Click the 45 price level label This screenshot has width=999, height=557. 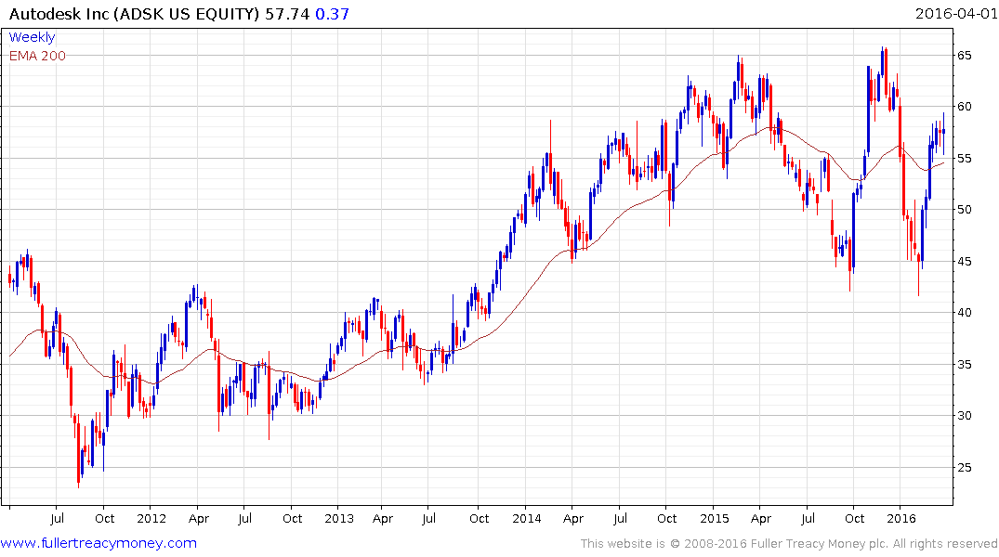tap(965, 261)
